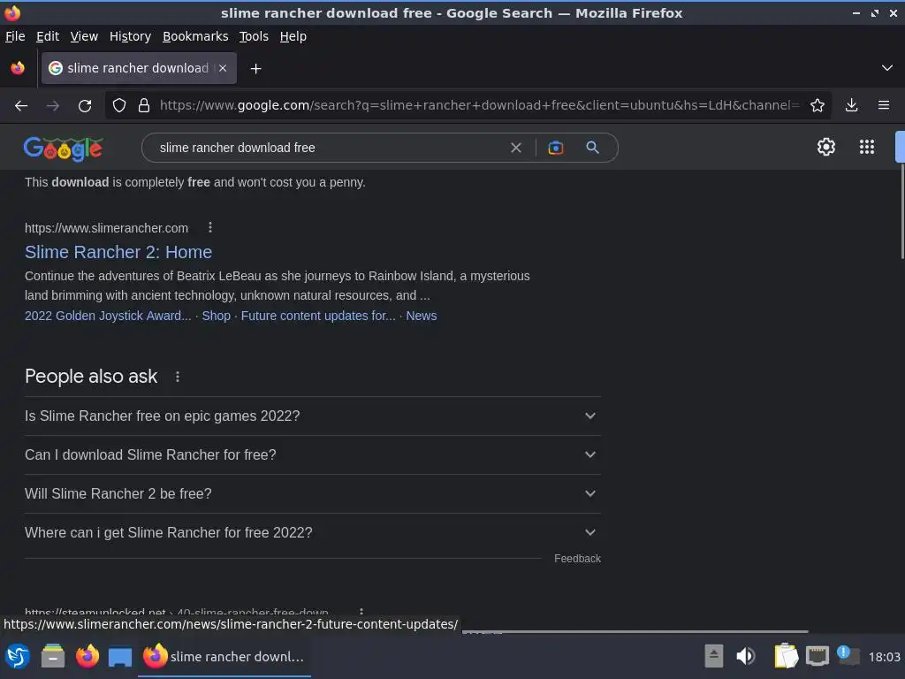The width and height of the screenshot is (905, 679).
Task: Close the slime rancher download tab
Action: 223,68
